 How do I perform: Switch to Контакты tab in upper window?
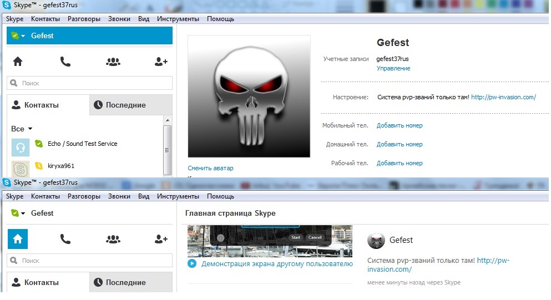tap(48, 105)
